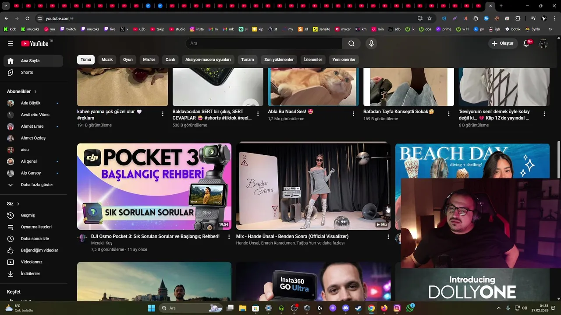Select 'Son yüklenenler' filter chip

tap(279, 59)
